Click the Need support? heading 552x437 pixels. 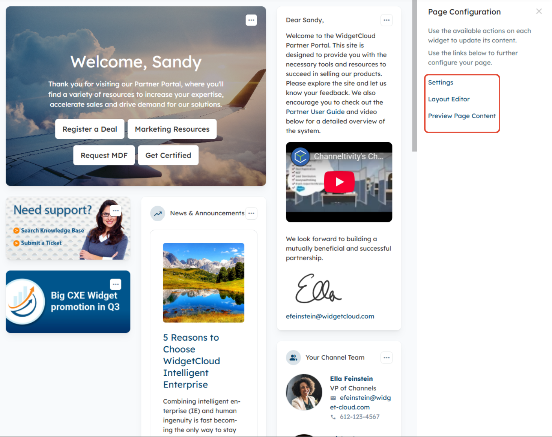tap(53, 210)
